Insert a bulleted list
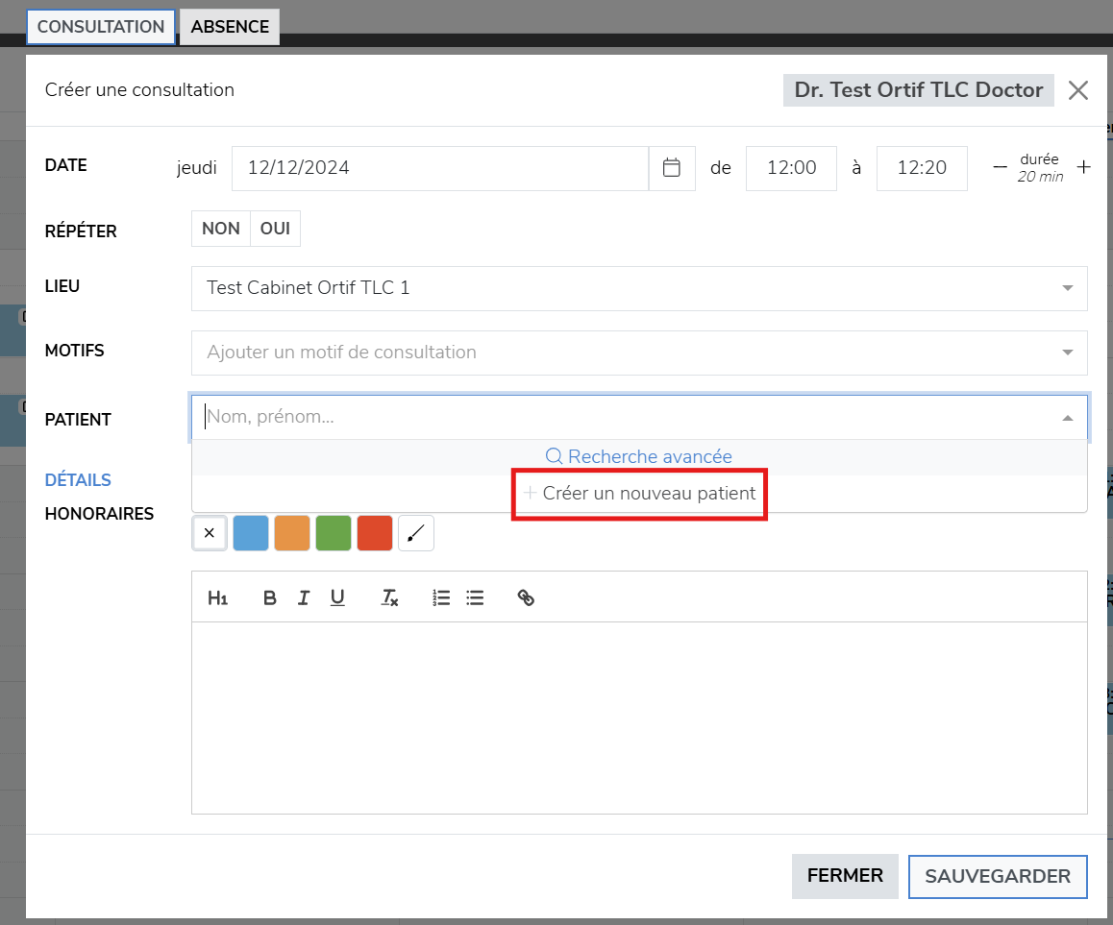1113x925 pixels. tap(475, 598)
